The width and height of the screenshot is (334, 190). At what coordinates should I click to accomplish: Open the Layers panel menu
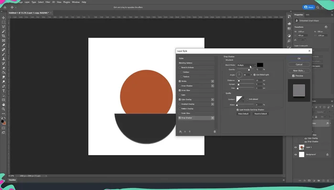coord(332,101)
